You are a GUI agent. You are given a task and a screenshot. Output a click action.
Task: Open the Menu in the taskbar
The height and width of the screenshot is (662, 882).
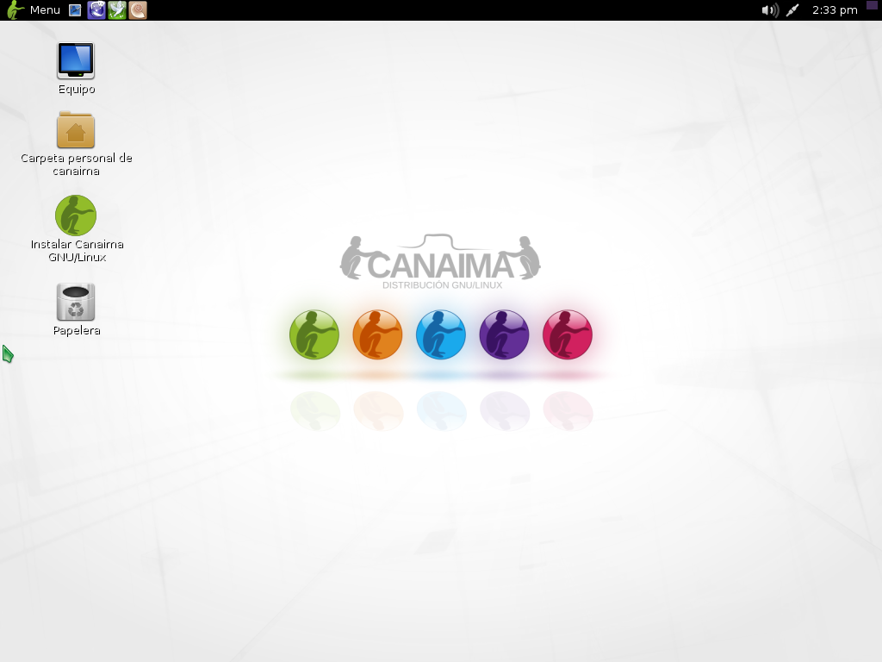pyautogui.click(x=43, y=10)
